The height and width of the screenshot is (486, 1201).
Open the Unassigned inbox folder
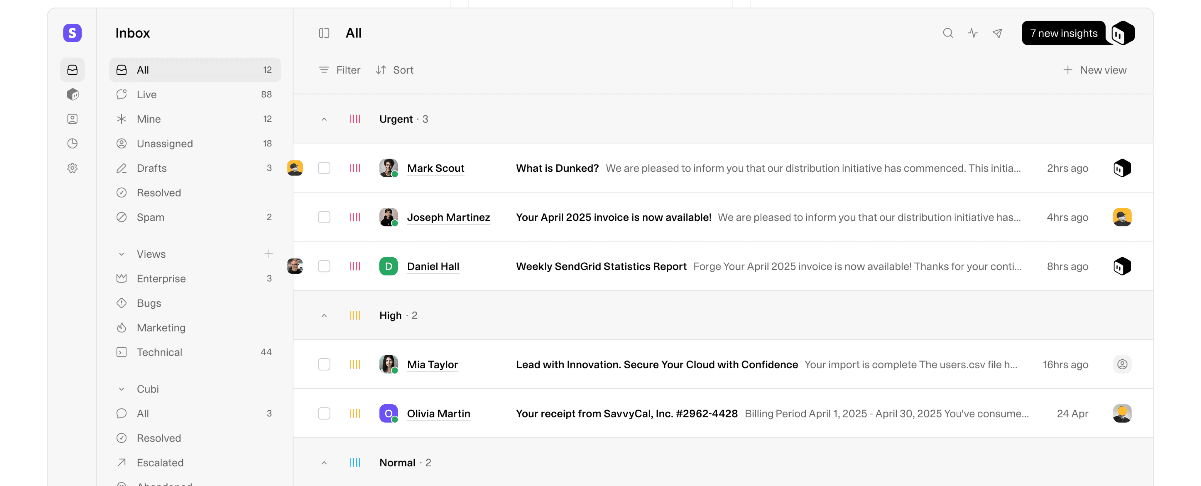(165, 144)
